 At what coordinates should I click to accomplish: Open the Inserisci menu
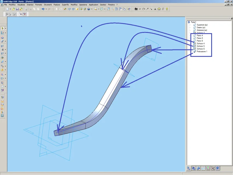[x=30, y=5]
